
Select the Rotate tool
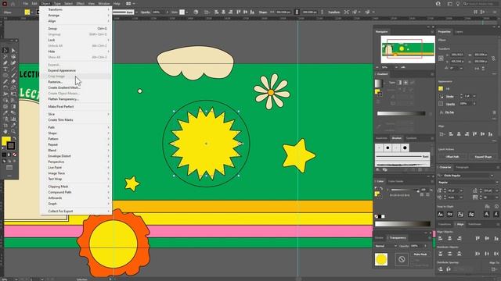click(5, 87)
